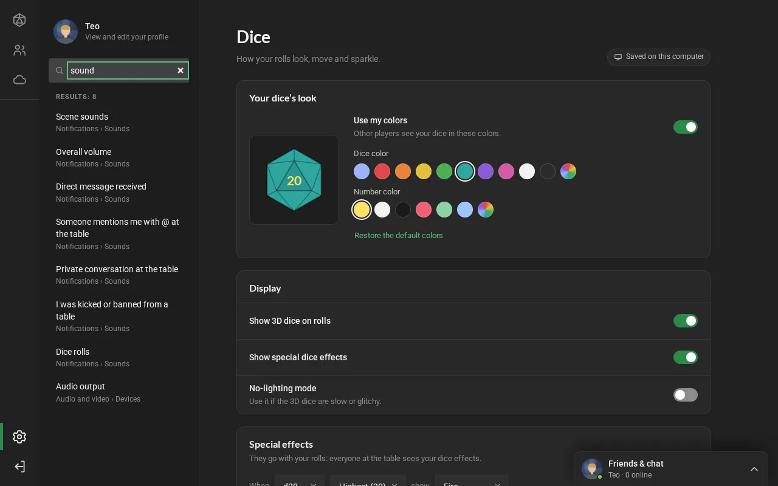Screen dimensions: 778x486
Task: Toggle the Use my colors switch
Action: (686, 127)
